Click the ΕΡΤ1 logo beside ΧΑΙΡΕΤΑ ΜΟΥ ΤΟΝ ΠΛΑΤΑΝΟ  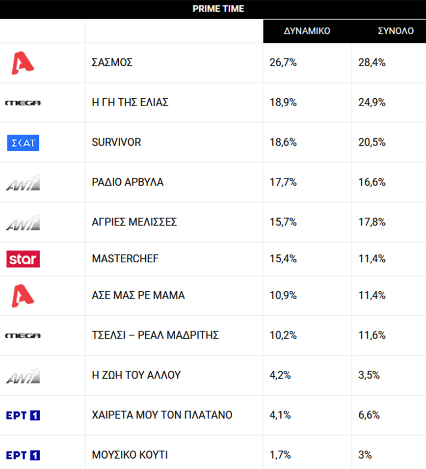(x=23, y=415)
